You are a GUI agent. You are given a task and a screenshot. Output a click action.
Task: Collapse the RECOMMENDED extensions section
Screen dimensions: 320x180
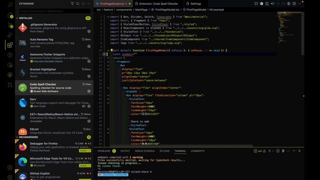pos(17,137)
